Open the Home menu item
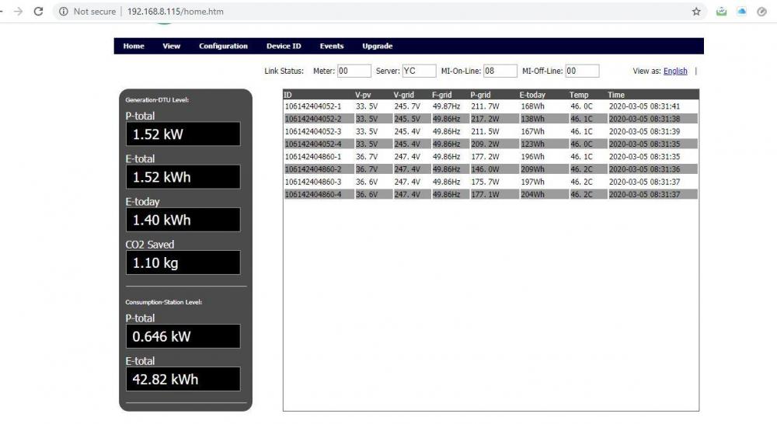Image resolution: width=777 pixels, height=424 pixels. pyautogui.click(x=134, y=46)
